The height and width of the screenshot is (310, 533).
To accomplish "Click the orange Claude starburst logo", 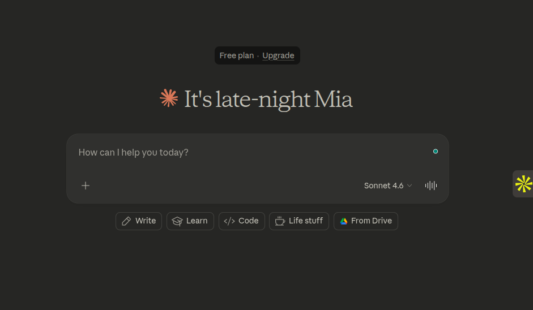I will tap(169, 98).
